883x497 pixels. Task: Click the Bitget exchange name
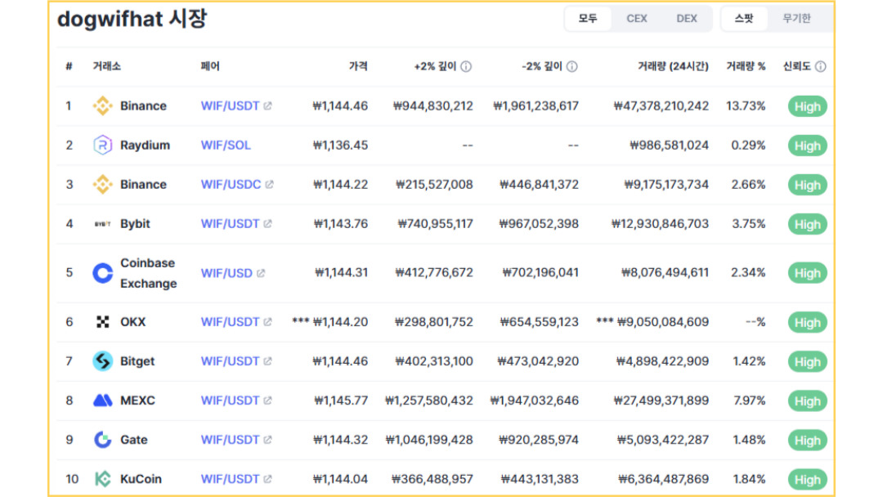pos(137,361)
